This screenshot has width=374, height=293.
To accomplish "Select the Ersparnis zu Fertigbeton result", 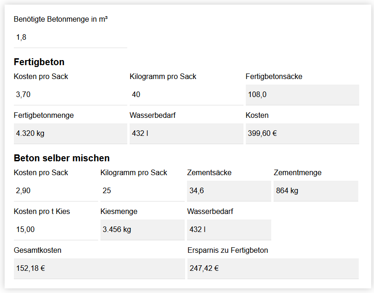I will tap(273, 269).
